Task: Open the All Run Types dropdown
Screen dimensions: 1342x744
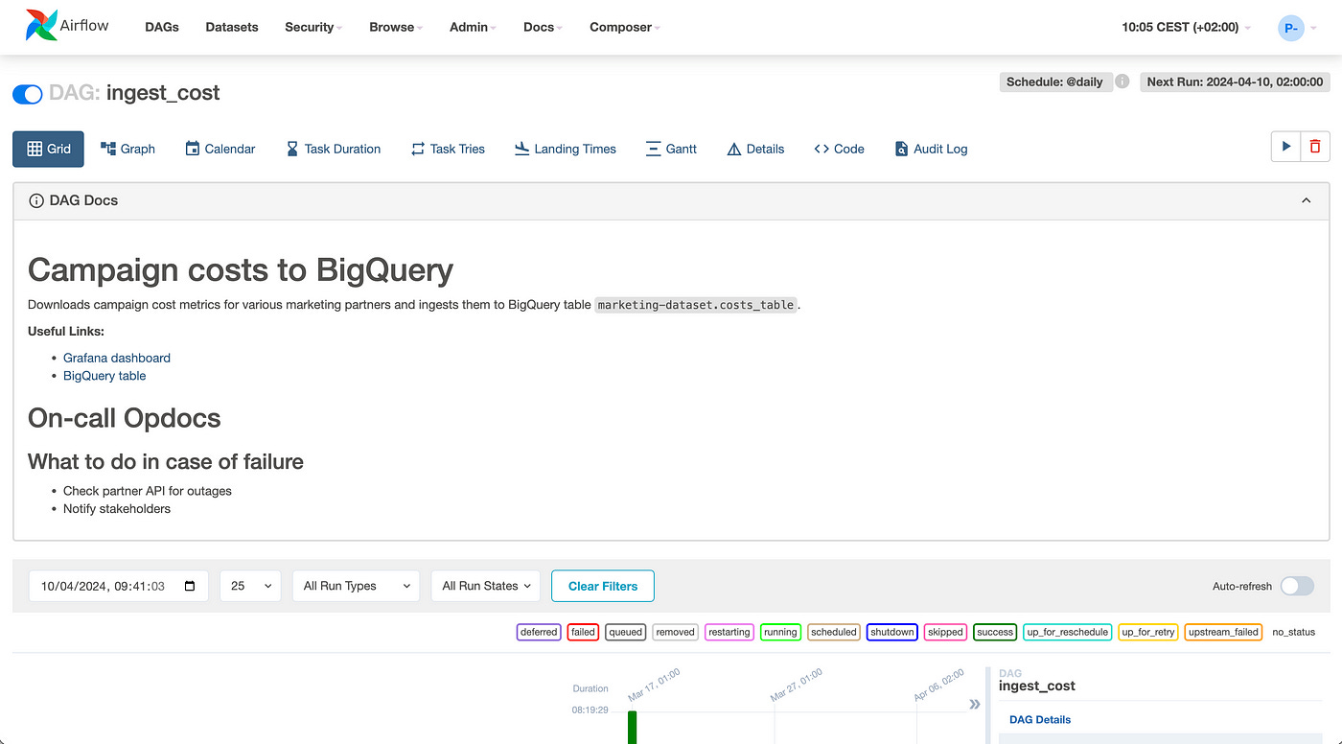Action: 356,585
